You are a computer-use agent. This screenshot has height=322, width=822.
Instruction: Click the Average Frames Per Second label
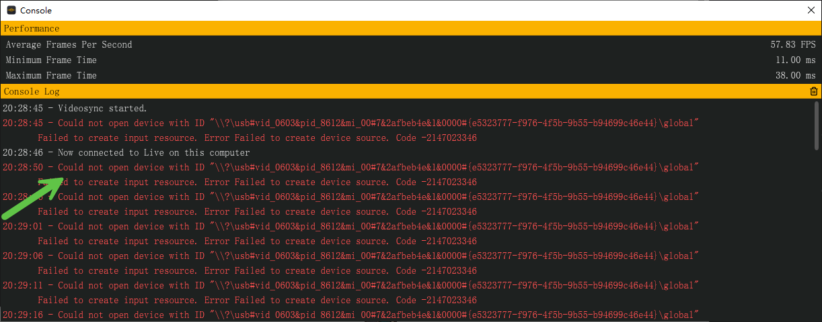pyautogui.click(x=69, y=45)
